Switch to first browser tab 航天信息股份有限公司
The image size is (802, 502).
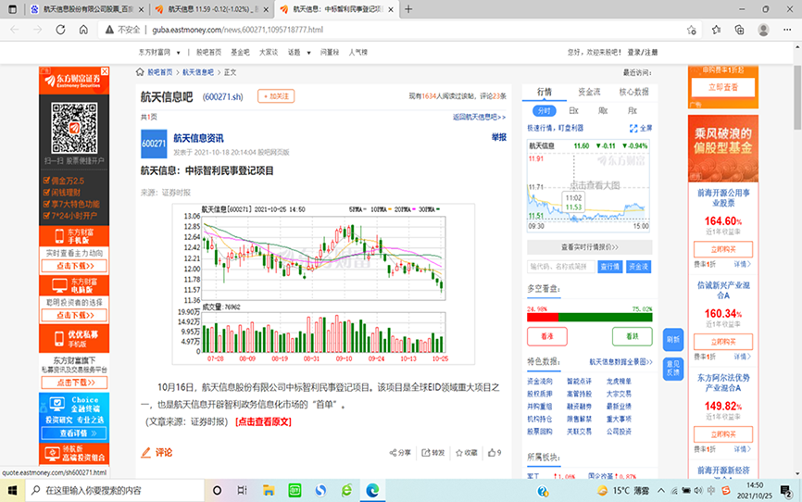coord(87,9)
